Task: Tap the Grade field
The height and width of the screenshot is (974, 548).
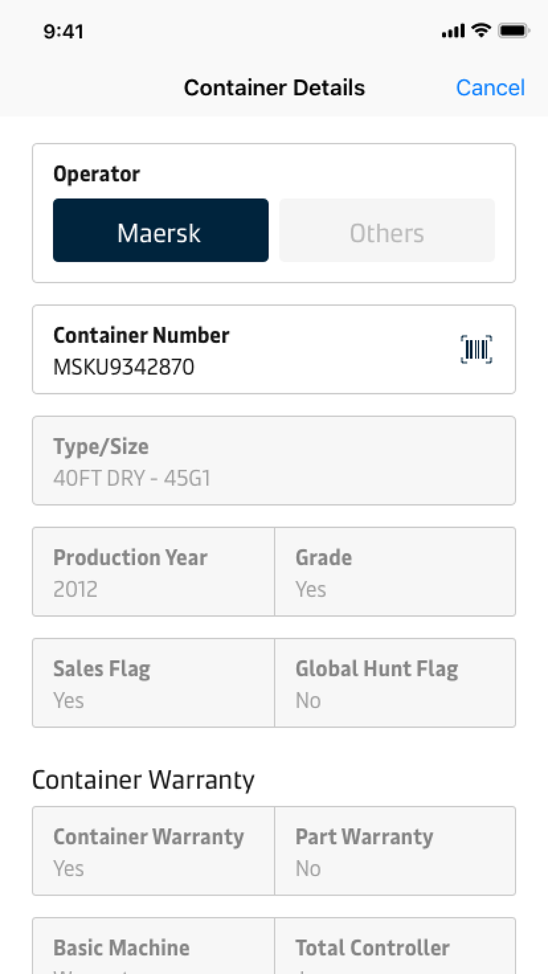Action: (x=395, y=572)
